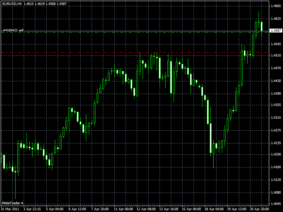Click the 1.4625 price axis label
Viewport: 283px width, 212px height.
coord(276,19)
